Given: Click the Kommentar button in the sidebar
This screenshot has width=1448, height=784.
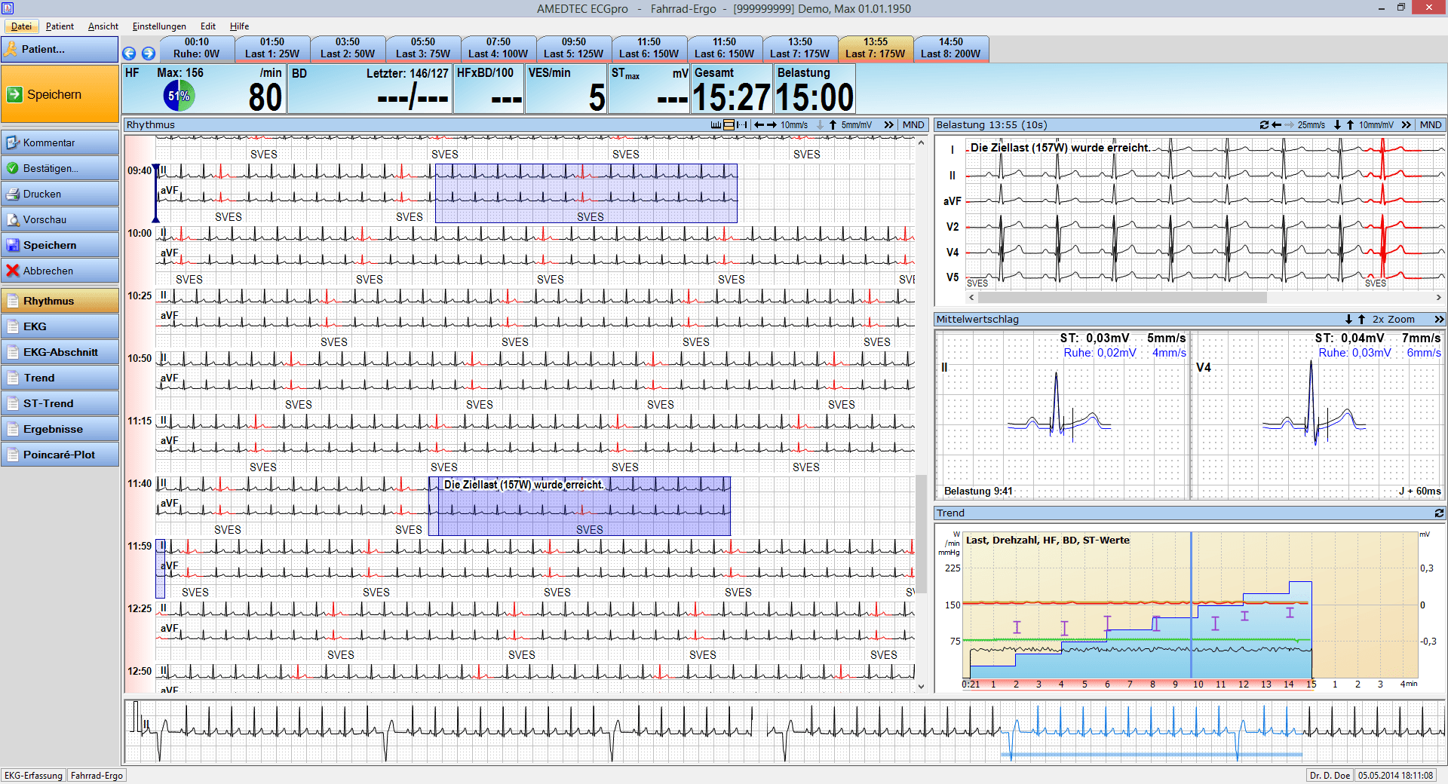Looking at the screenshot, I should point(60,142).
